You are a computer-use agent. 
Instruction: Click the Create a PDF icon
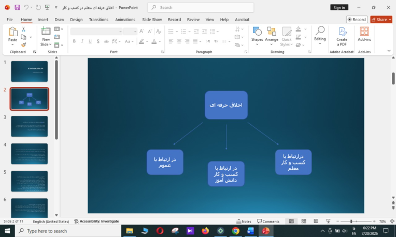(x=342, y=32)
